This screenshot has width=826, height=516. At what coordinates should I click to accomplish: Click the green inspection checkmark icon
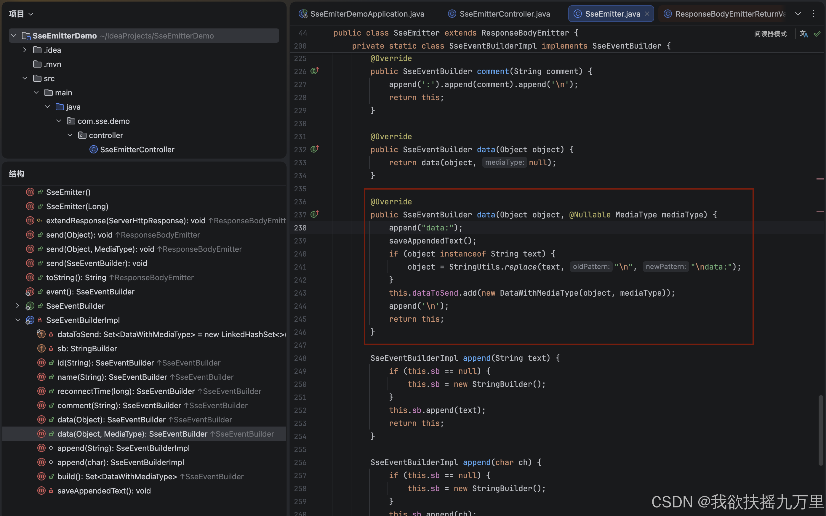tap(817, 34)
